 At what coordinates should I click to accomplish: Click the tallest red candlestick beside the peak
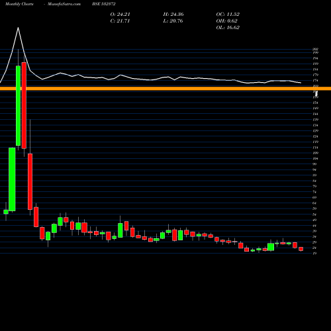point(24,105)
